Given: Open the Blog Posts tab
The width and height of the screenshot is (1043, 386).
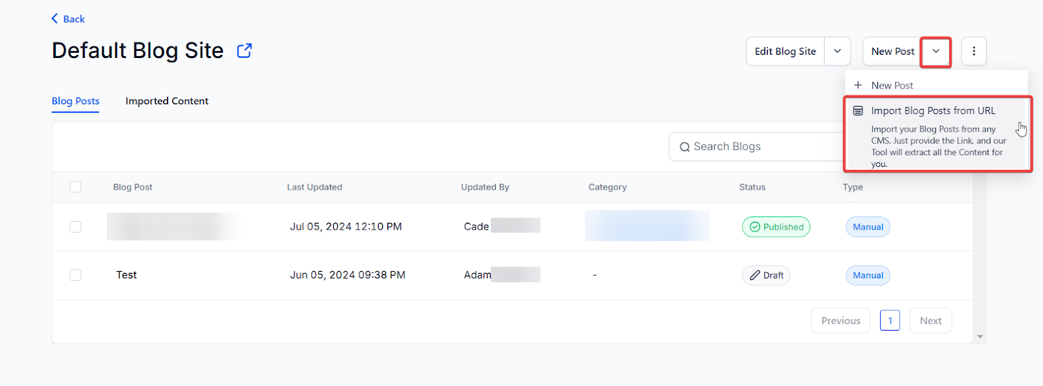Looking at the screenshot, I should coord(76,101).
